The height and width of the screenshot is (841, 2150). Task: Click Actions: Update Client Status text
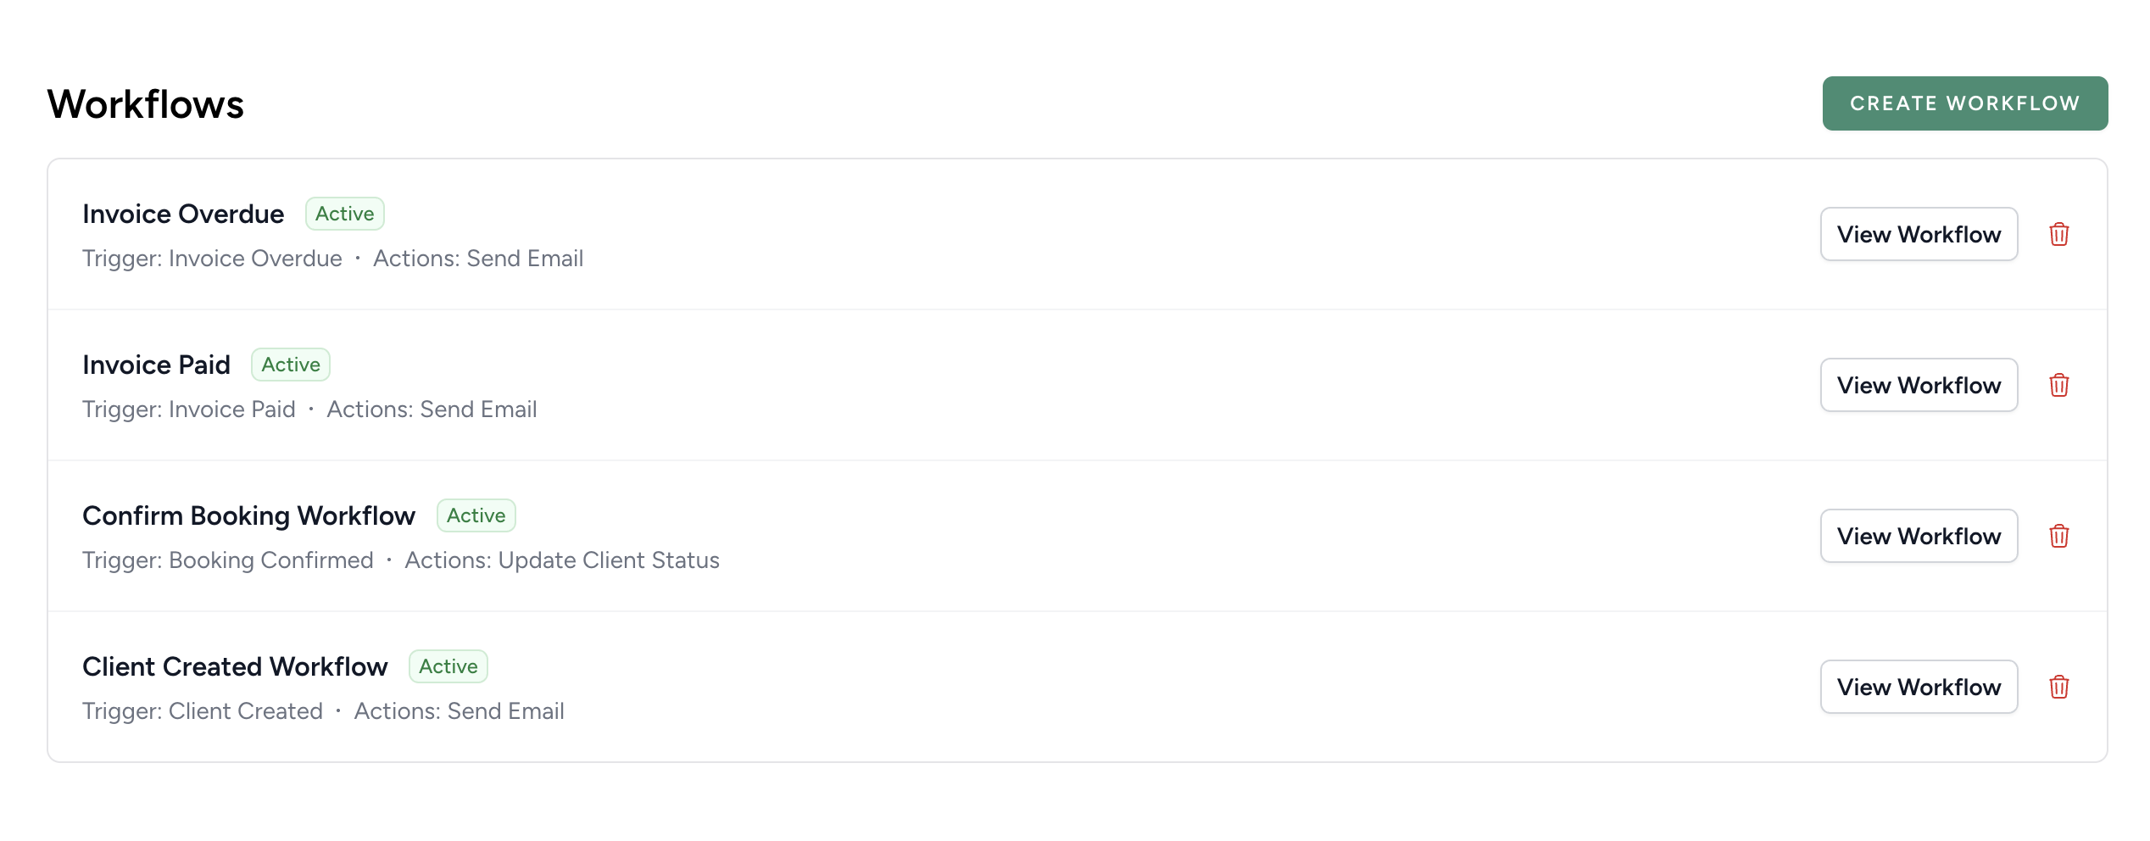[562, 560]
